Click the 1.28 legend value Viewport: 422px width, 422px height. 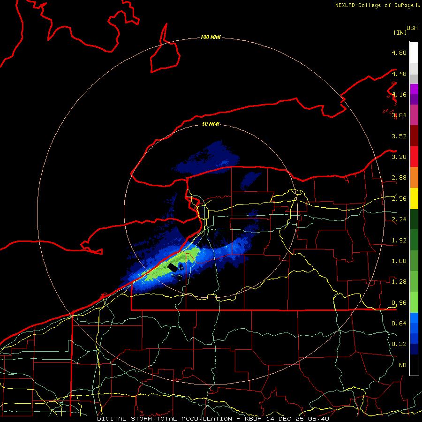pos(399,282)
